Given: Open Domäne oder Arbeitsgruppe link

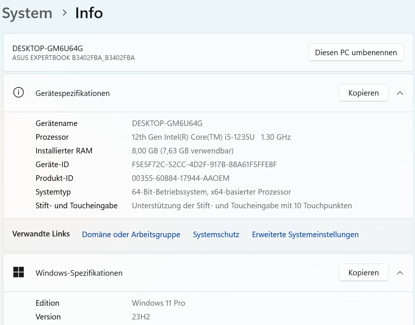Looking at the screenshot, I should 131,235.
